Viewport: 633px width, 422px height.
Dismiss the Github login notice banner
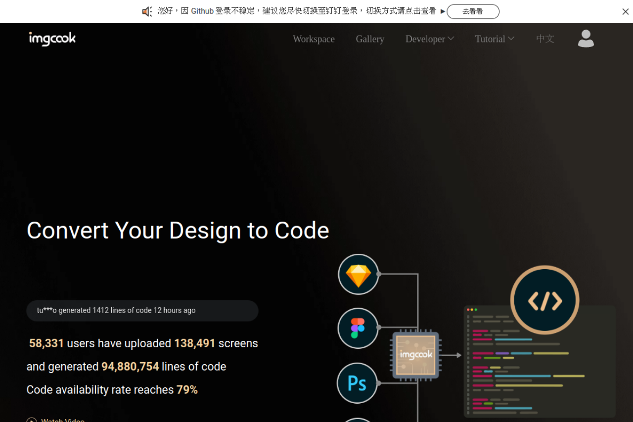[625, 11]
